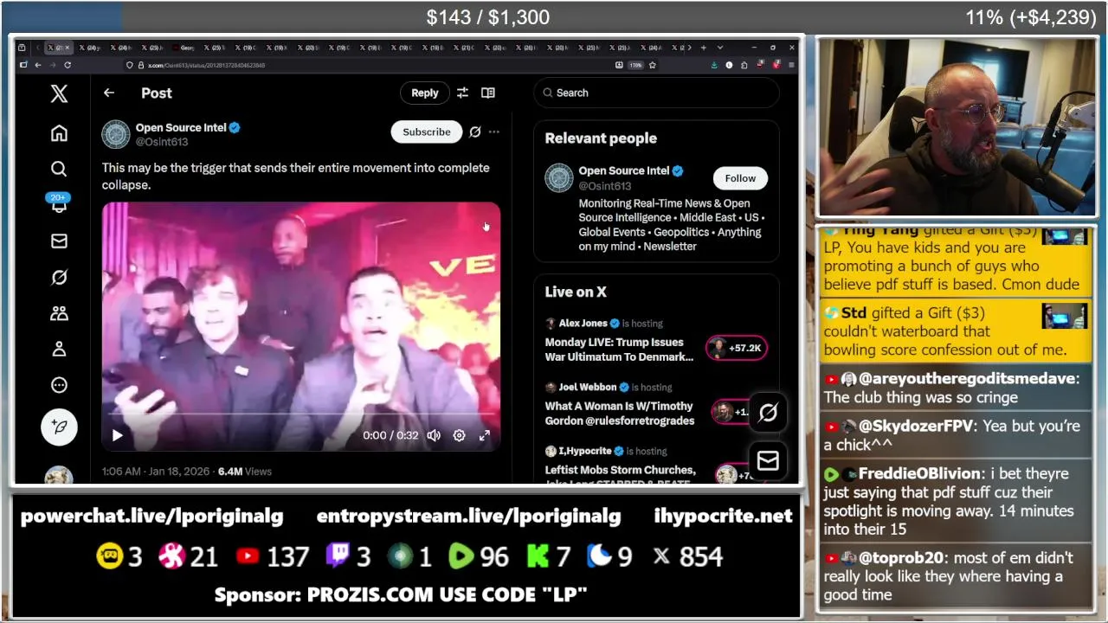The image size is (1108, 623).
Task: Click the floating messages envelope button
Action: 768,461
